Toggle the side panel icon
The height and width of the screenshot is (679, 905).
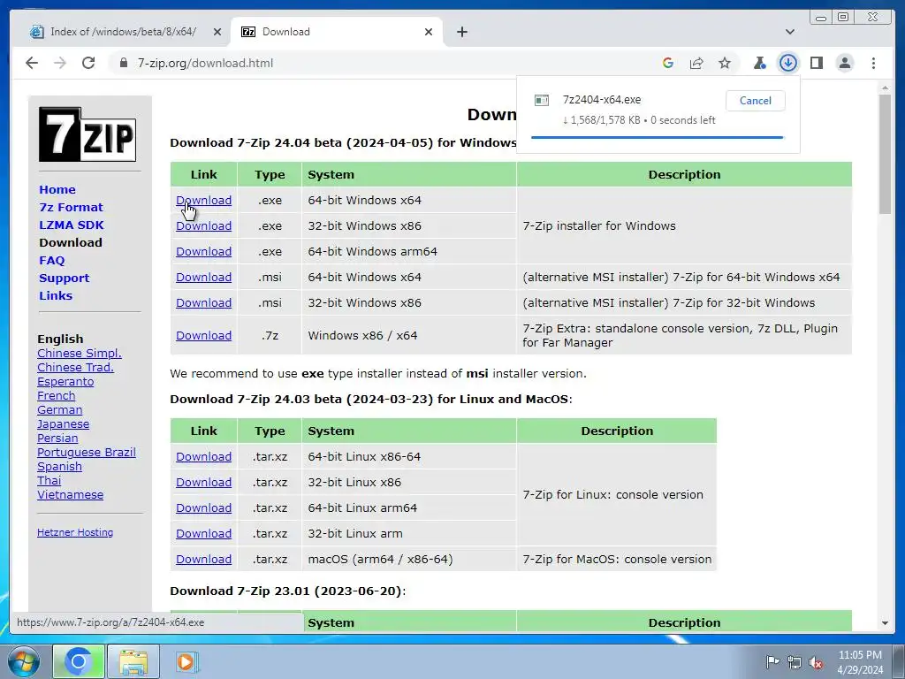pos(816,63)
